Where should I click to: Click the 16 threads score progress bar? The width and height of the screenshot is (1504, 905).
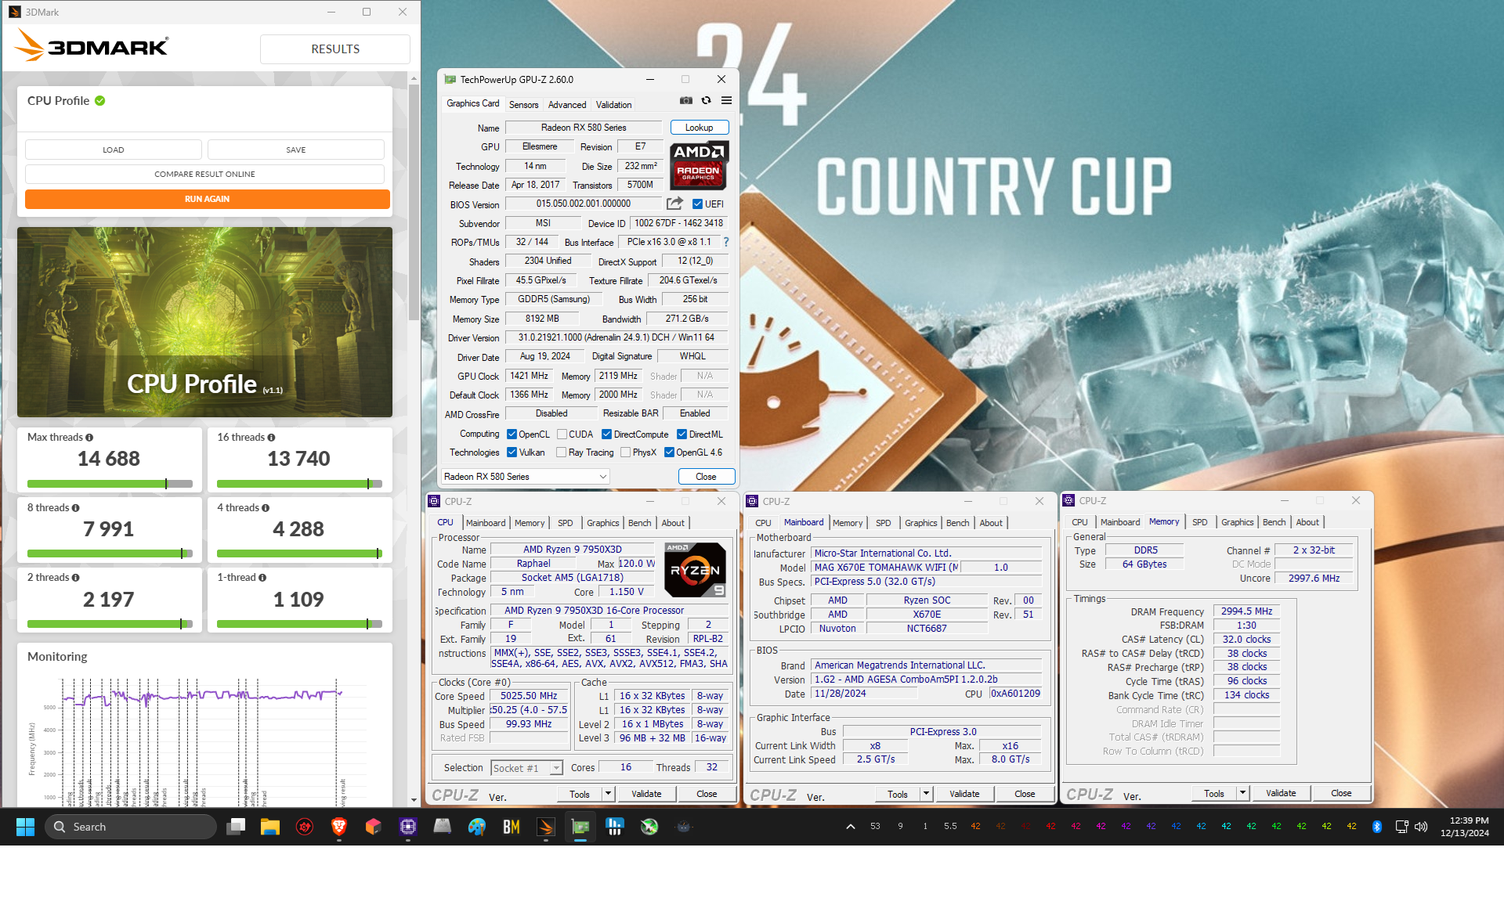tap(299, 484)
